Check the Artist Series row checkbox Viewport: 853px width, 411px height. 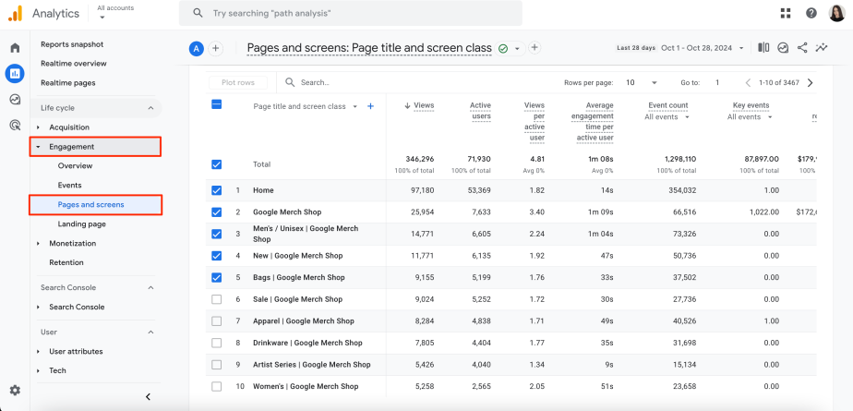pyautogui.click(x=217, y=365)
